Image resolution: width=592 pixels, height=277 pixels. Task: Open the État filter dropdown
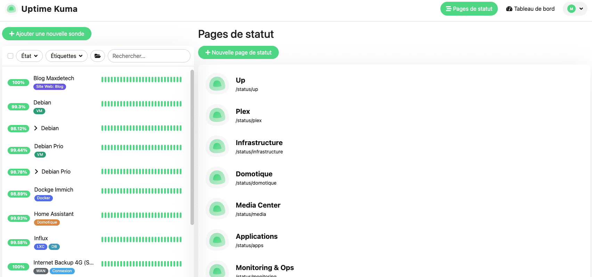29,56
